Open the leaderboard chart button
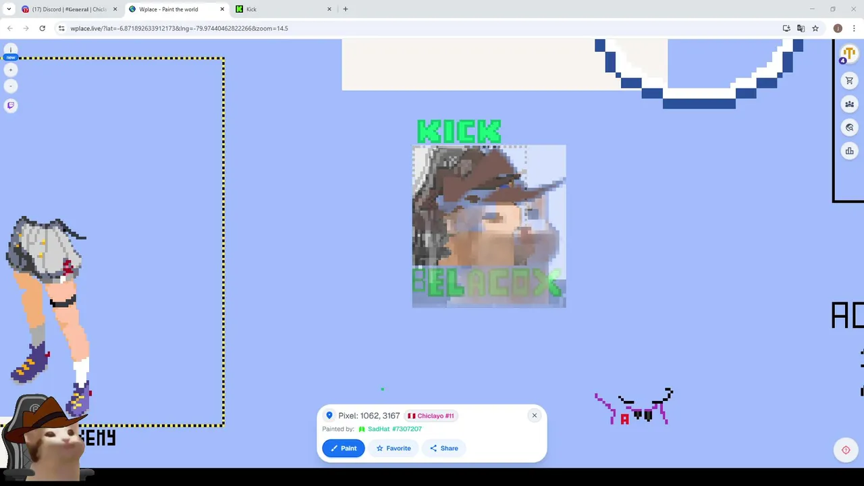864x486 pixels. (849, 151)
